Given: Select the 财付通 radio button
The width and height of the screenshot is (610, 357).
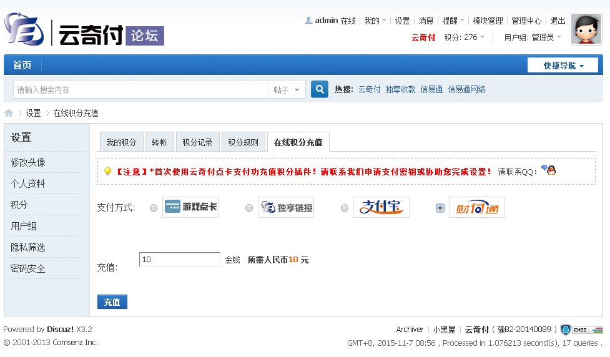Looking at the screenshot, I should point(440,208).
